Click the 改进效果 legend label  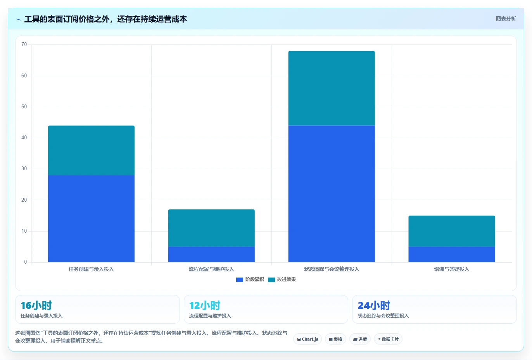tap(286, 279)
